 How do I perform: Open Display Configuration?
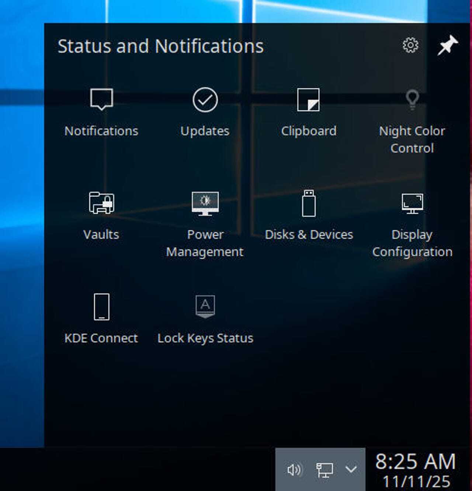click(x=412, y=203)
